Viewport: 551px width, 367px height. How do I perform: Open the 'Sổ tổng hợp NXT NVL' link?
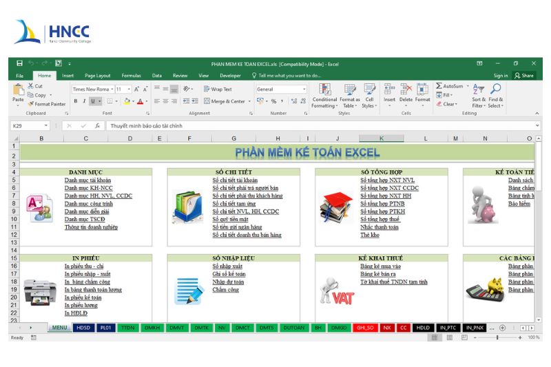pyautogui.click(x=387, y=180)
